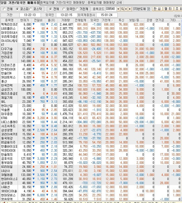182x203 pixels.
Task: Switch to 당일 기관/외국인 매매추정 tab
Action: click(20, 3)
